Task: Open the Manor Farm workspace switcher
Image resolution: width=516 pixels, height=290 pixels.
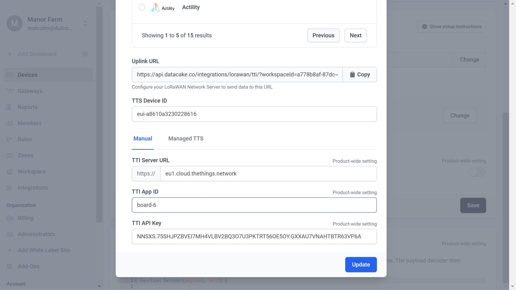Action: [x=85, y=23]
